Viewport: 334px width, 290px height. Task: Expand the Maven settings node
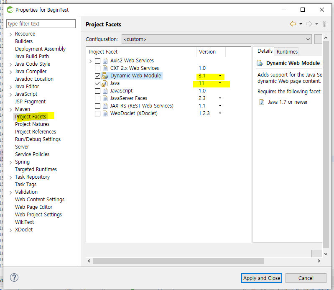pos(10,110)
